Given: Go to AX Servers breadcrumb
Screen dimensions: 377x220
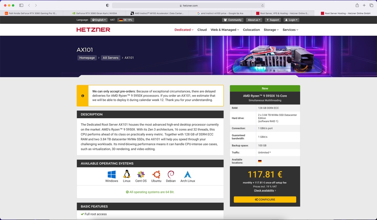Looking at the screenshot, I should [110, 58].
